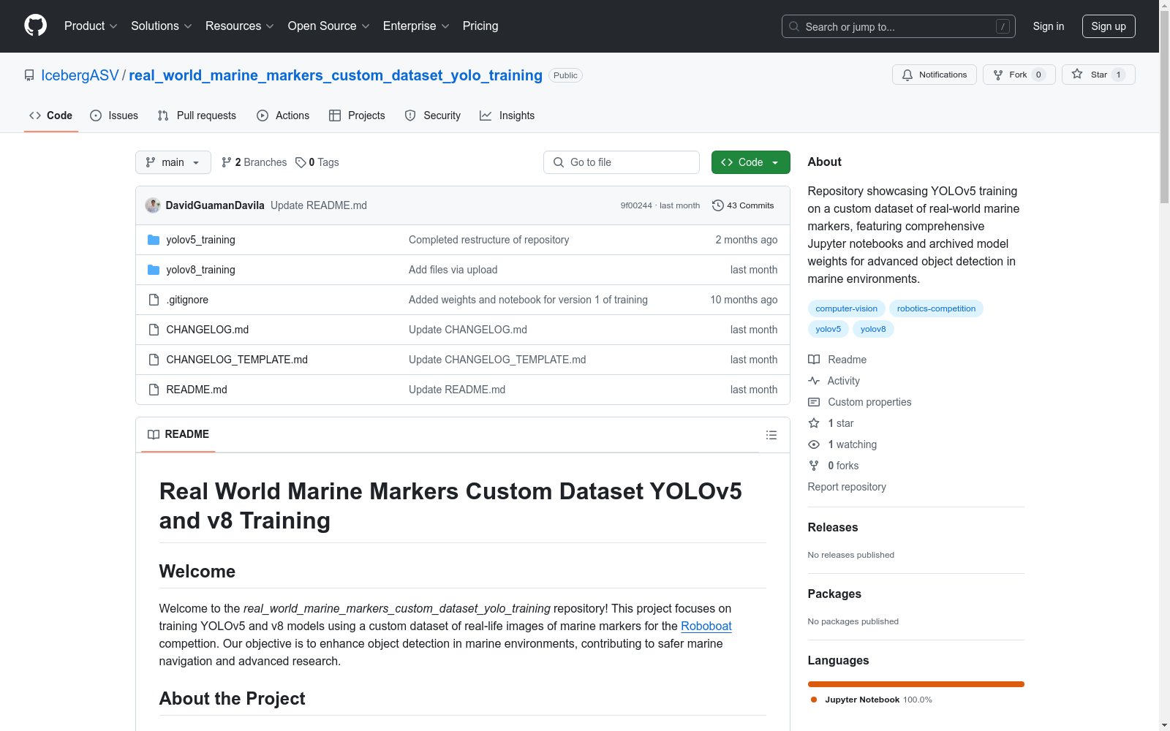Click the commits history clock icon
The image size is (1170, 731).
click(718, 205)
